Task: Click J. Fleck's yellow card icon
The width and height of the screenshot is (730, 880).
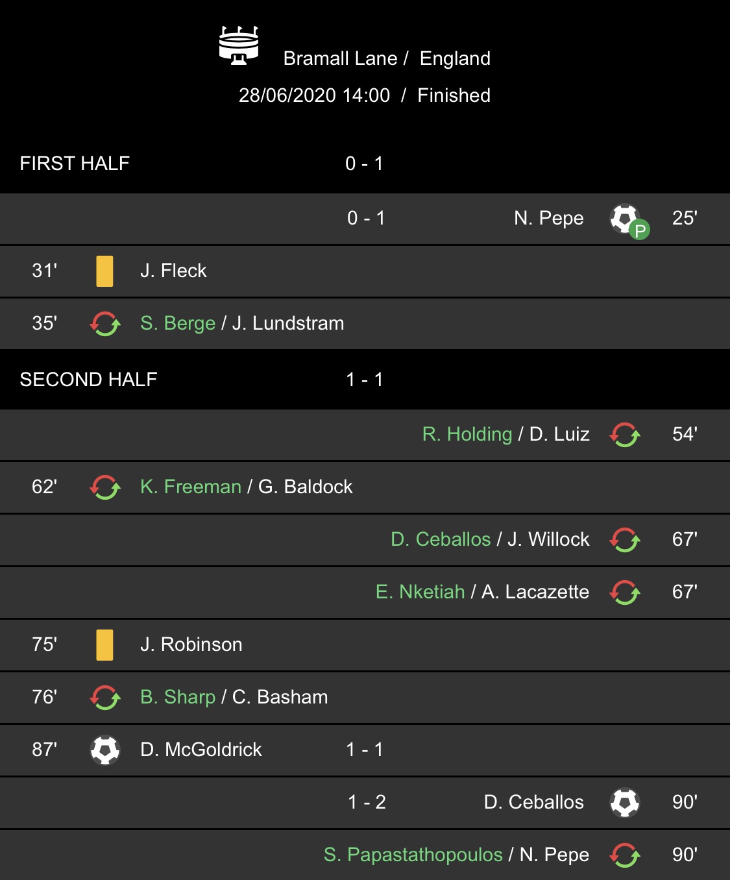Action: pos(104,271)
